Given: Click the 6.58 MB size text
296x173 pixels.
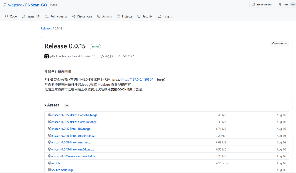Looking at the screenshot, I should [221, 149].
